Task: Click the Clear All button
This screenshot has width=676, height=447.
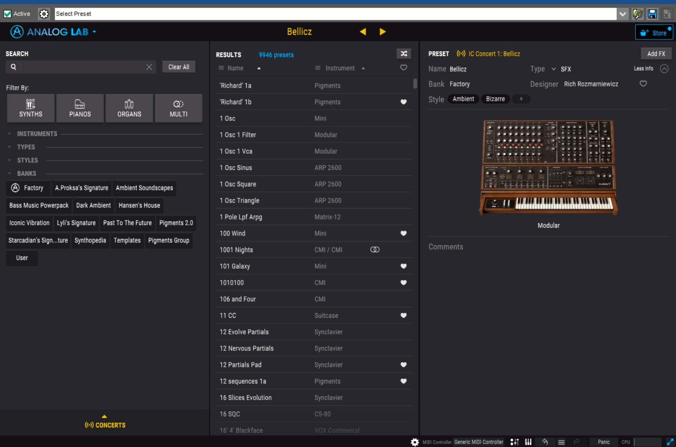Action: pyautogui.click(x=179, y=67)
